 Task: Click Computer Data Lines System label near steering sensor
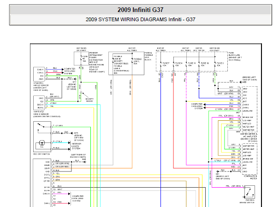[70, 71]
